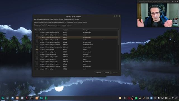Click the red record tray icon
Screen dimensions: 179x101
coord(129,98)
